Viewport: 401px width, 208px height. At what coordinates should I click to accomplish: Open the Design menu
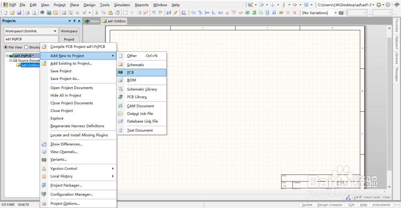[89, 5]
